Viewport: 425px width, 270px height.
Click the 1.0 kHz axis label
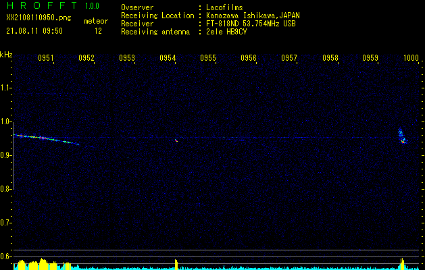5,122
